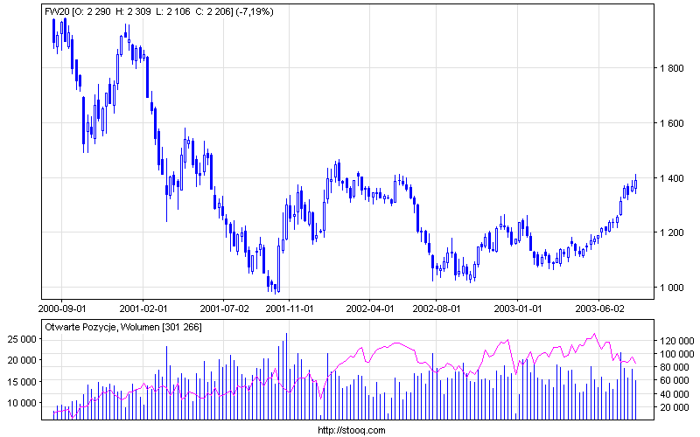700x437 pixels.
Task: Click the 20 000 volume axis label
Action: pyautogui.click(x=22, y=360)
